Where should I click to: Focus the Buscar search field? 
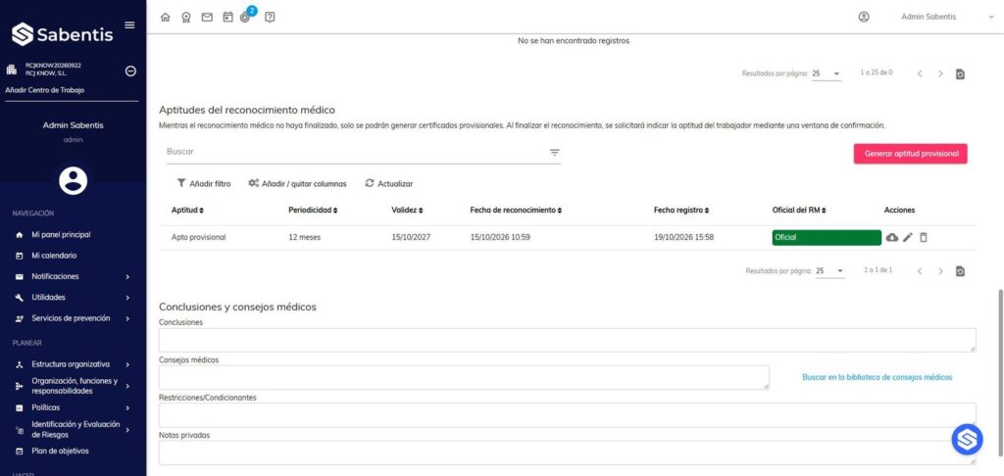click(x=355, y=152)
